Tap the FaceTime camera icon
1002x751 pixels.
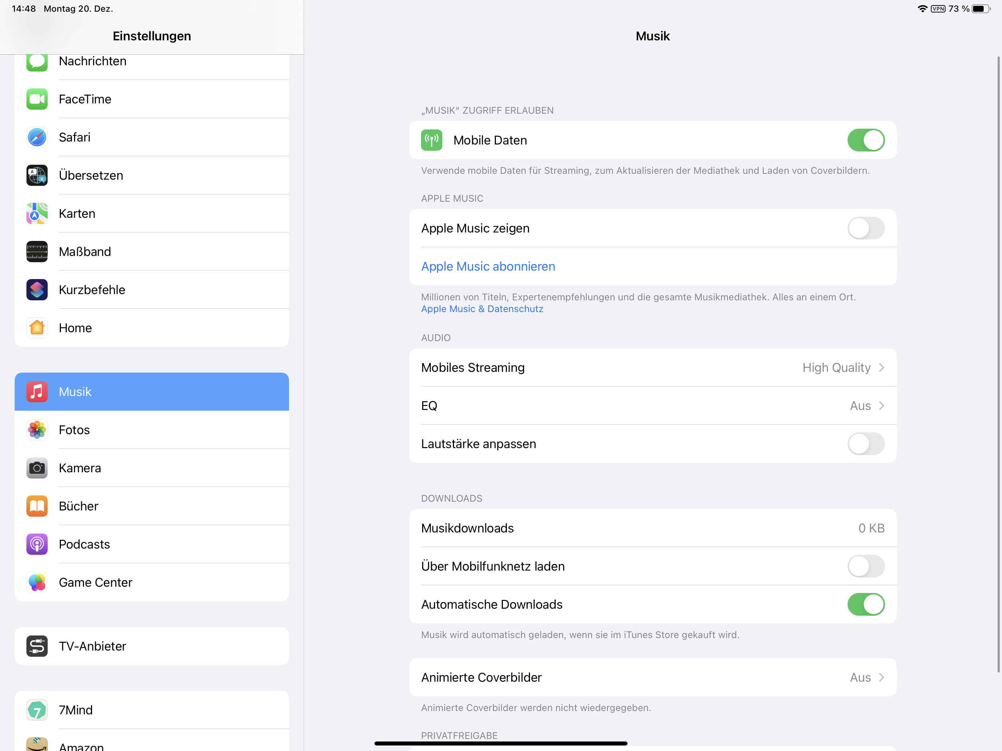pos(37,99)
